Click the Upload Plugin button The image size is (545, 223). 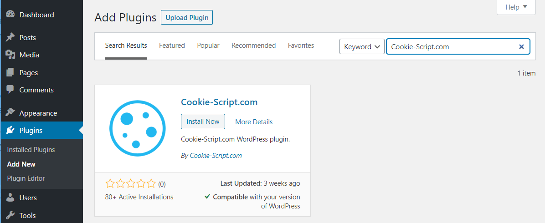pyautogui.click(x=187, y=18)
